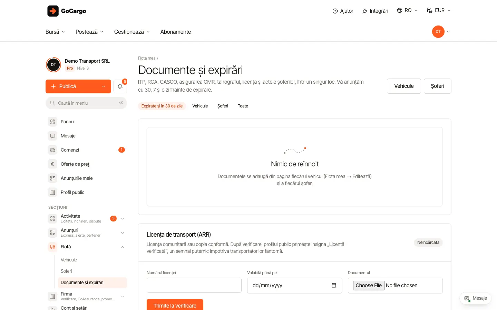Open the DT user account menu

(x=441, y=32)
